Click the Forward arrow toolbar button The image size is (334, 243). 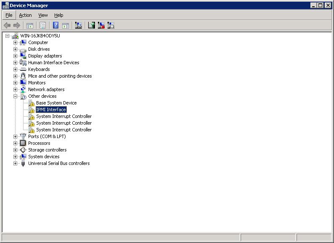[17, 26]
